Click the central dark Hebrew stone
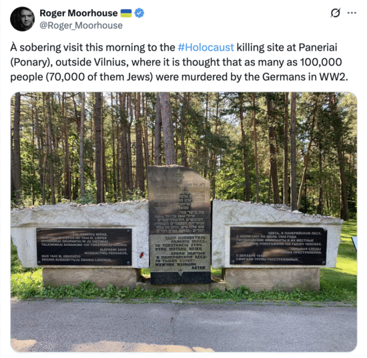The image size is (367, 358). [179, 200]
